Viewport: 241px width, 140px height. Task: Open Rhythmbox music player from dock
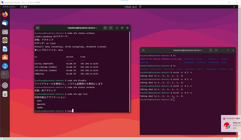[x=5, y=40]
